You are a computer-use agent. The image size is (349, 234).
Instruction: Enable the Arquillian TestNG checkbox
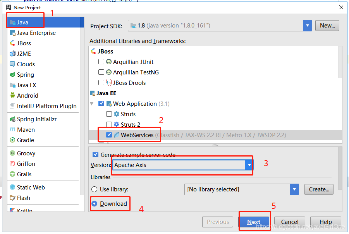click(101, 72)
